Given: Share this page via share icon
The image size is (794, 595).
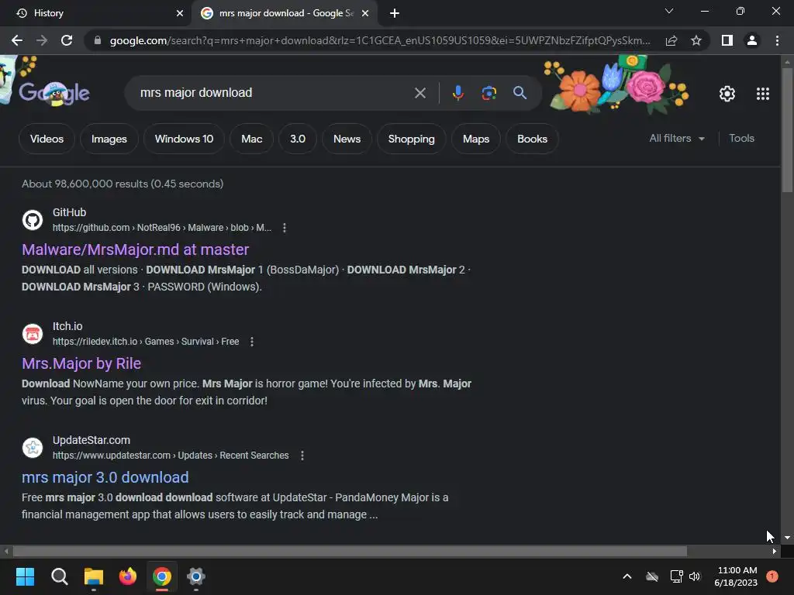Looking at the screenshot, I should point(671,40).
